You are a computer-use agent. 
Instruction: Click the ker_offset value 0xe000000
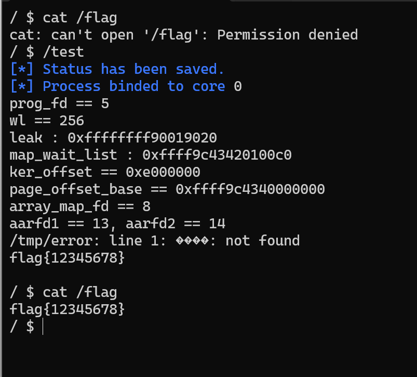pos(163,172)
